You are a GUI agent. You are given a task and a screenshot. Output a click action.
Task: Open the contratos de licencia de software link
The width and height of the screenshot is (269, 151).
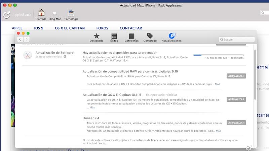[x=155, y=140]
